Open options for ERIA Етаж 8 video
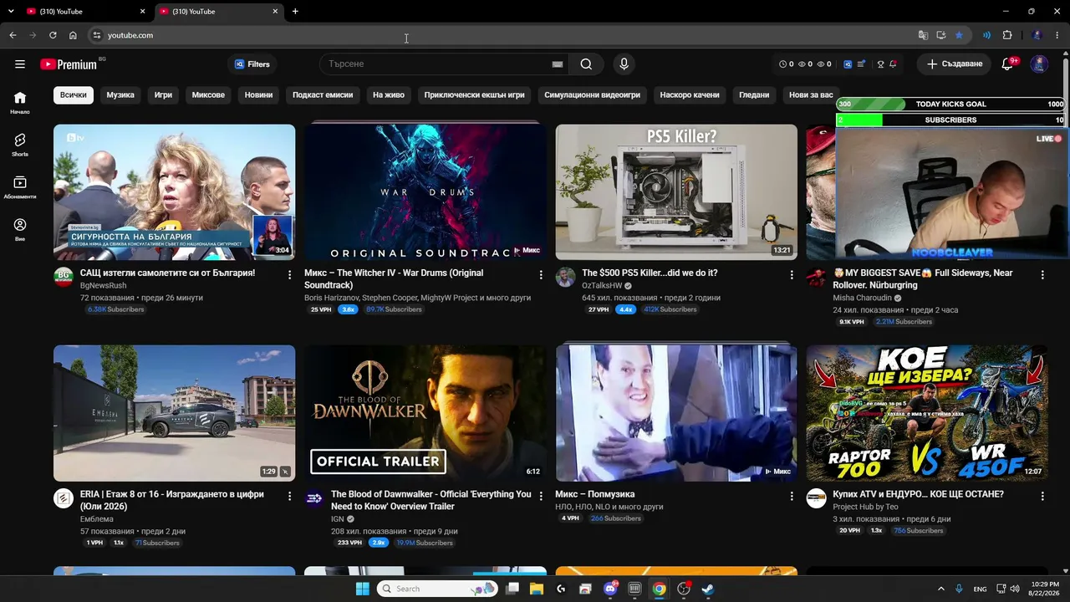 (290, 496)
